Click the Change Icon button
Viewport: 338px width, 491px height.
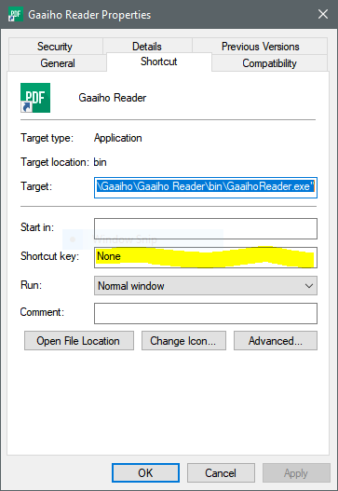click(x=183, y=340)
